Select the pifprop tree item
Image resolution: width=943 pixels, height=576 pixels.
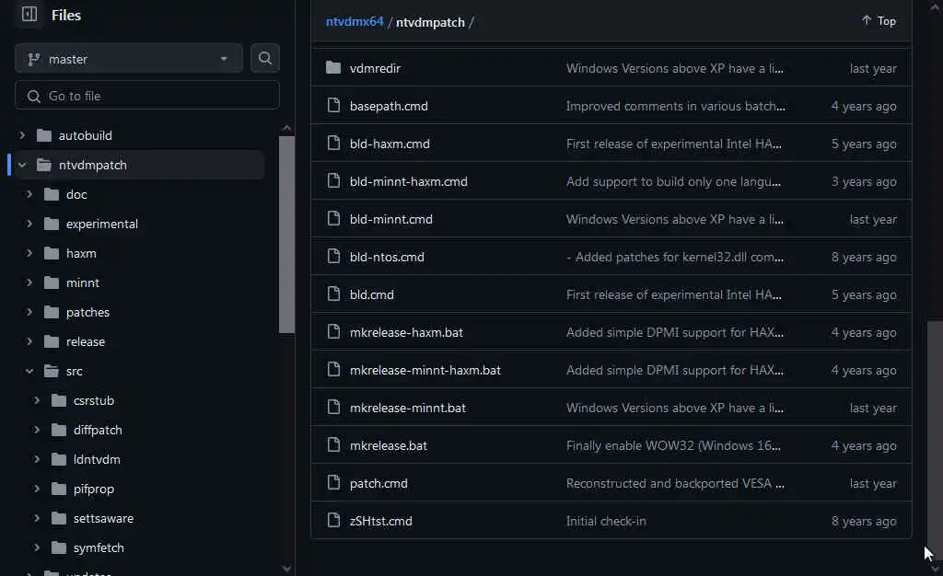point(94,489)
